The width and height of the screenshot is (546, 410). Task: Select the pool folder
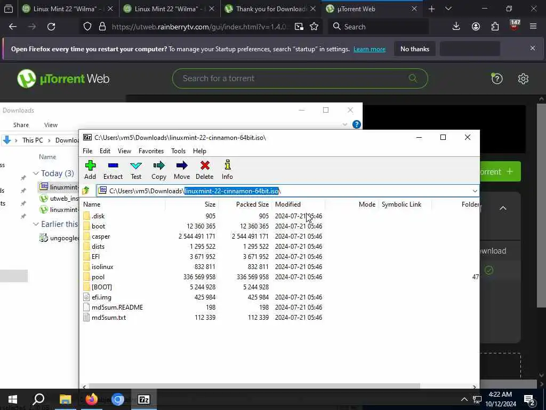(x=94, y=277)
